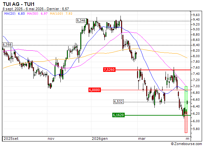Click the 9,346 price level label
204x147 pixels.
click(81, 21)
